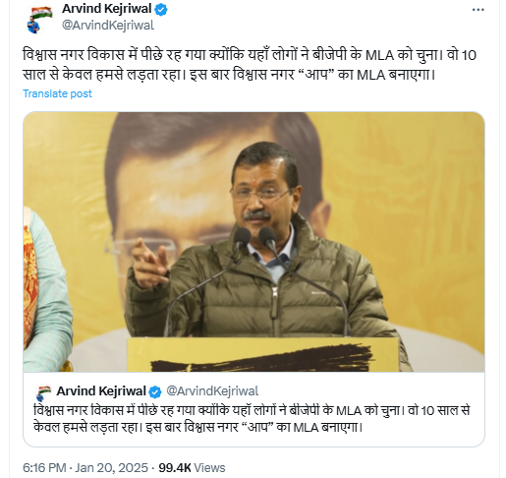Open the speech photo in the tweet
Image resolution: width=506 pixels, height=478 pixels.
(x=253, y=242)
